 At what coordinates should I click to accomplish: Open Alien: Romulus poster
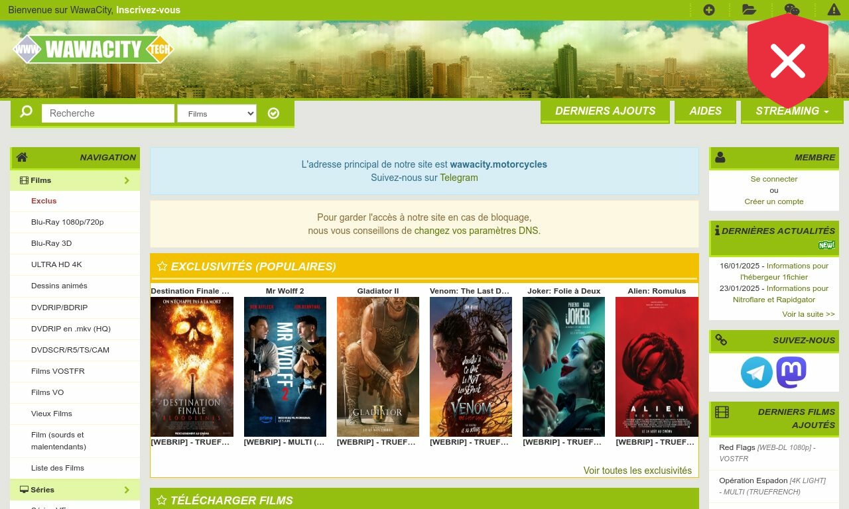pyautogui.click(x=657, y=367)
